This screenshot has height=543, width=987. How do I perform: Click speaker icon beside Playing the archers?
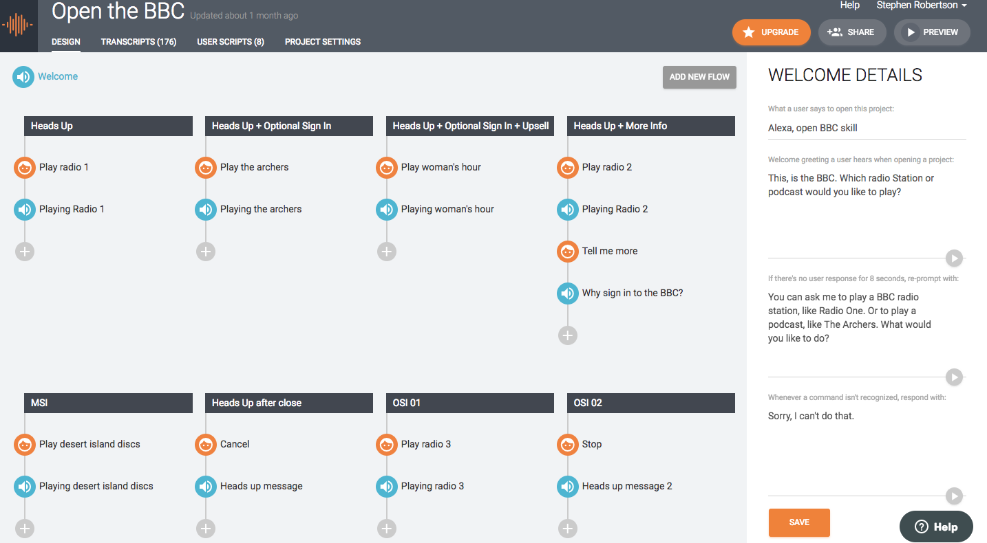pos(206,209)
